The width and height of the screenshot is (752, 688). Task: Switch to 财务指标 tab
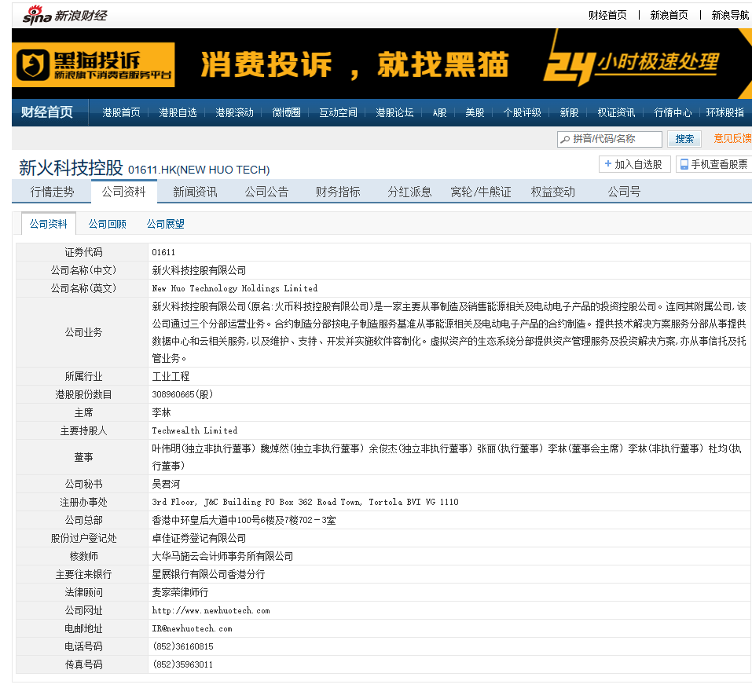338,192
